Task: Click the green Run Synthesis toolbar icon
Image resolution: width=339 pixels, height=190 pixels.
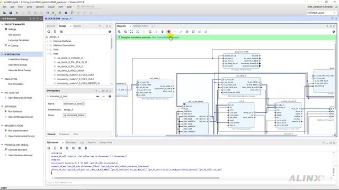Action: point(53,13)
